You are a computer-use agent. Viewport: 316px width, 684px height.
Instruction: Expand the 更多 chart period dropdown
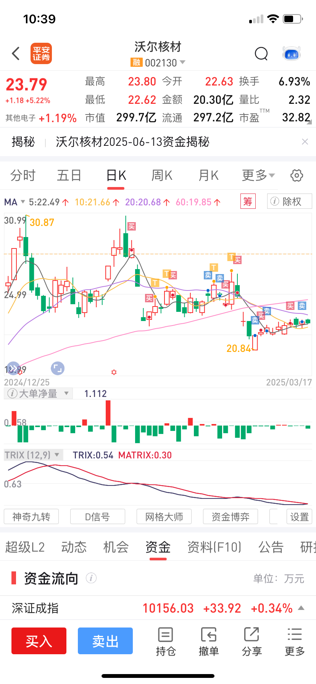tap(258, 176)
